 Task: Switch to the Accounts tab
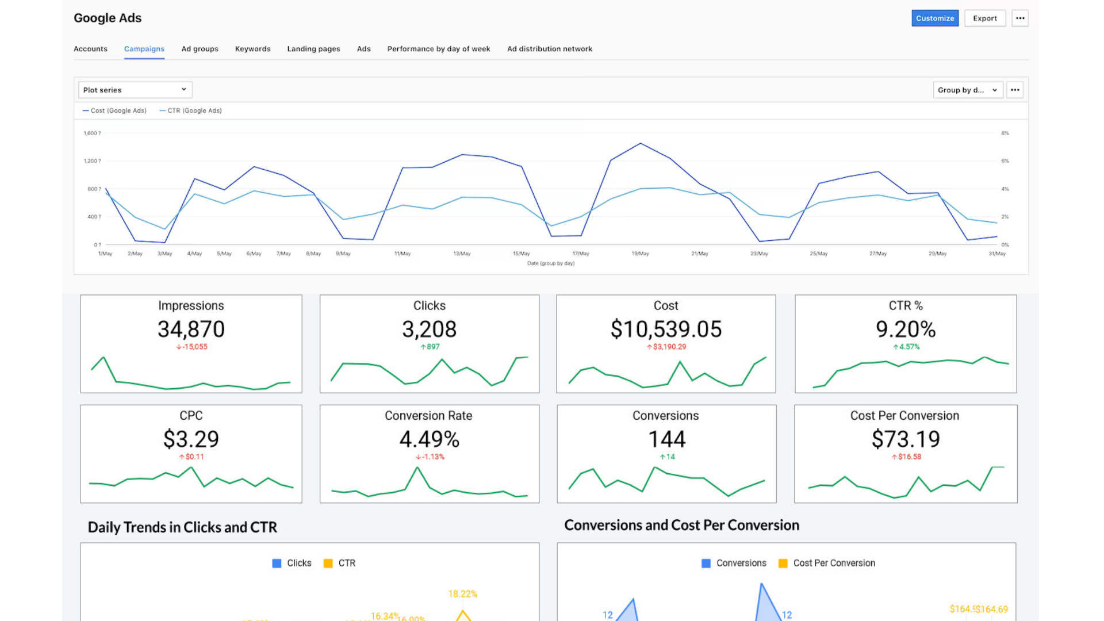tap(90, 49)
